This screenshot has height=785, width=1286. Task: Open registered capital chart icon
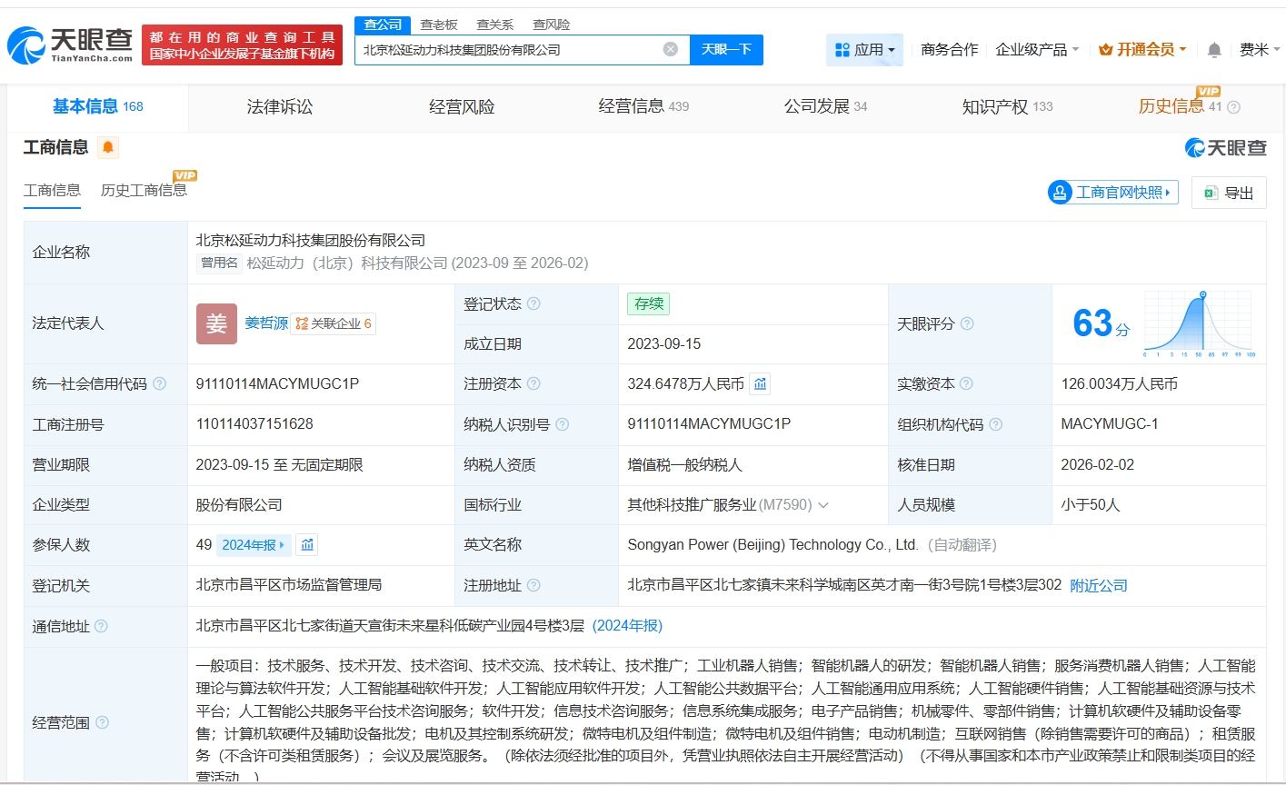[x=760, y=384]
